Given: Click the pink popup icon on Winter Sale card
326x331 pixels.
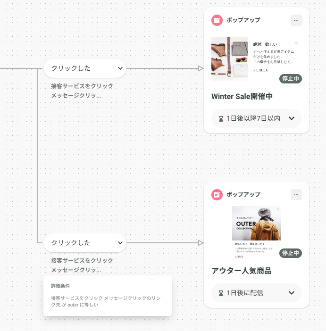Looking at the screenshot, I should click(x=217, y=20).
